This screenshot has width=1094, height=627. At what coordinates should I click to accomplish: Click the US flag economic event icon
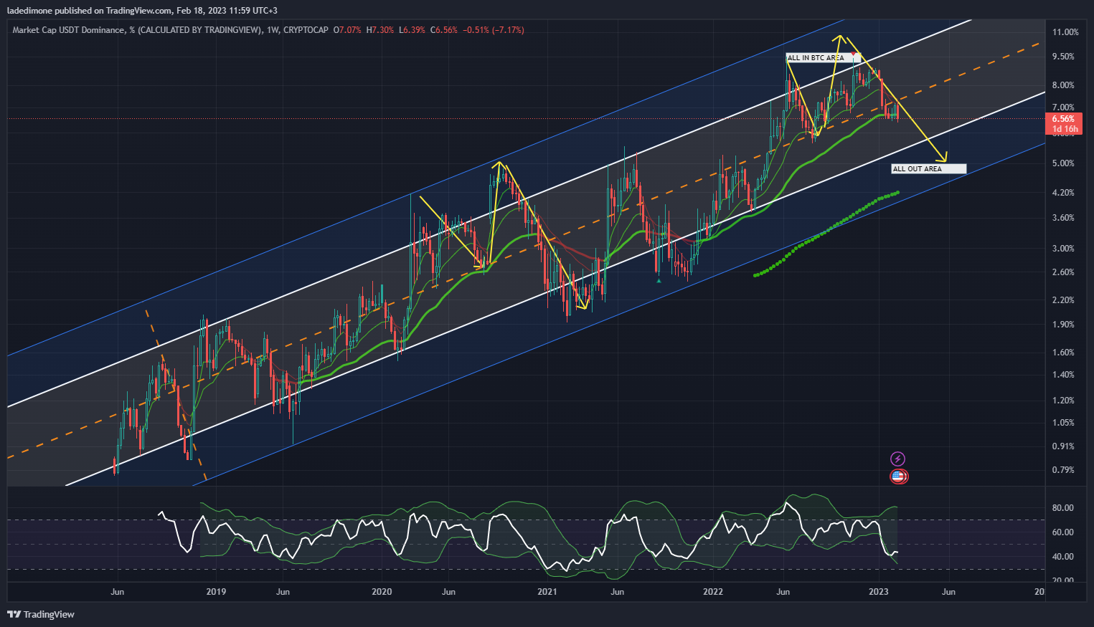898,476
